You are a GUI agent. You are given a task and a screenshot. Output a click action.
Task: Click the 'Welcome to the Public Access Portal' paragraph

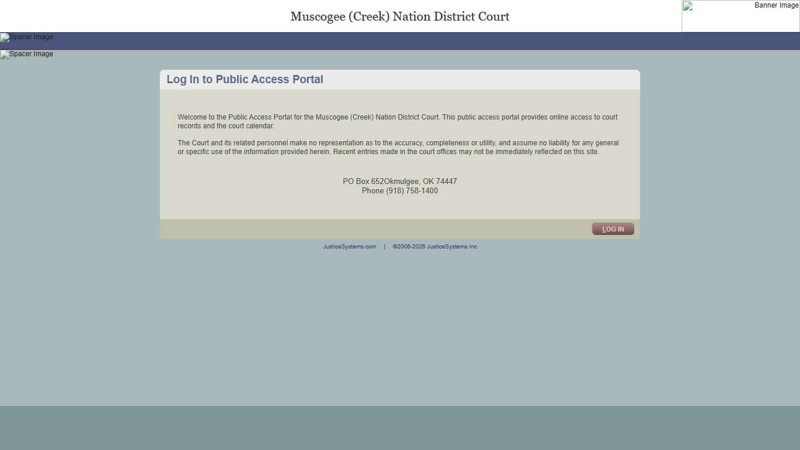click(x=397, y=121)
